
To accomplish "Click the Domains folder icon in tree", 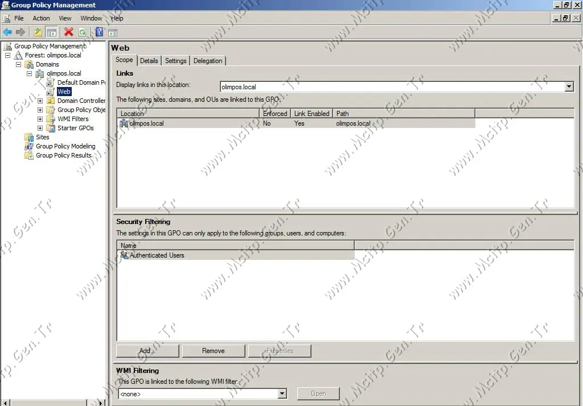I will tap(29, 65).
